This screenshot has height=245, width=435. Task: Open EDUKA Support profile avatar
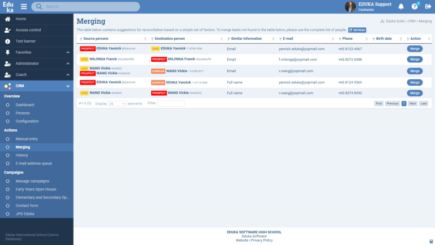351,7
